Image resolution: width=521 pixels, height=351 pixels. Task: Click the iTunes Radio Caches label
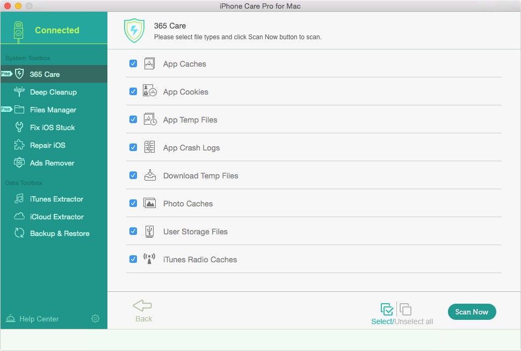(x=200, y=259)
